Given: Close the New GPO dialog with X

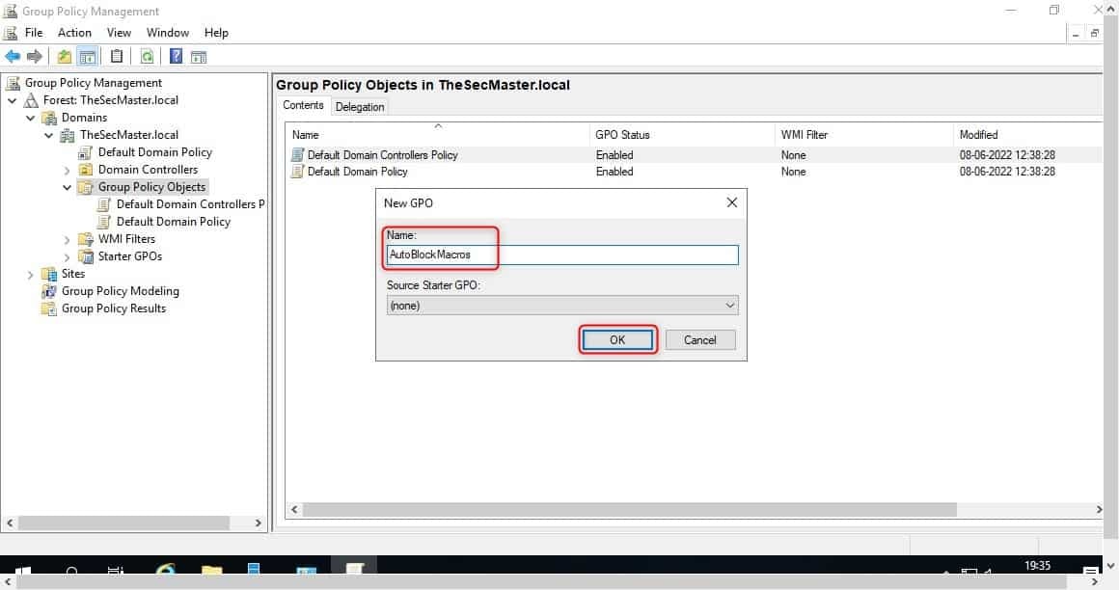Looking at the screenshot, I should (x=731, y=202).
